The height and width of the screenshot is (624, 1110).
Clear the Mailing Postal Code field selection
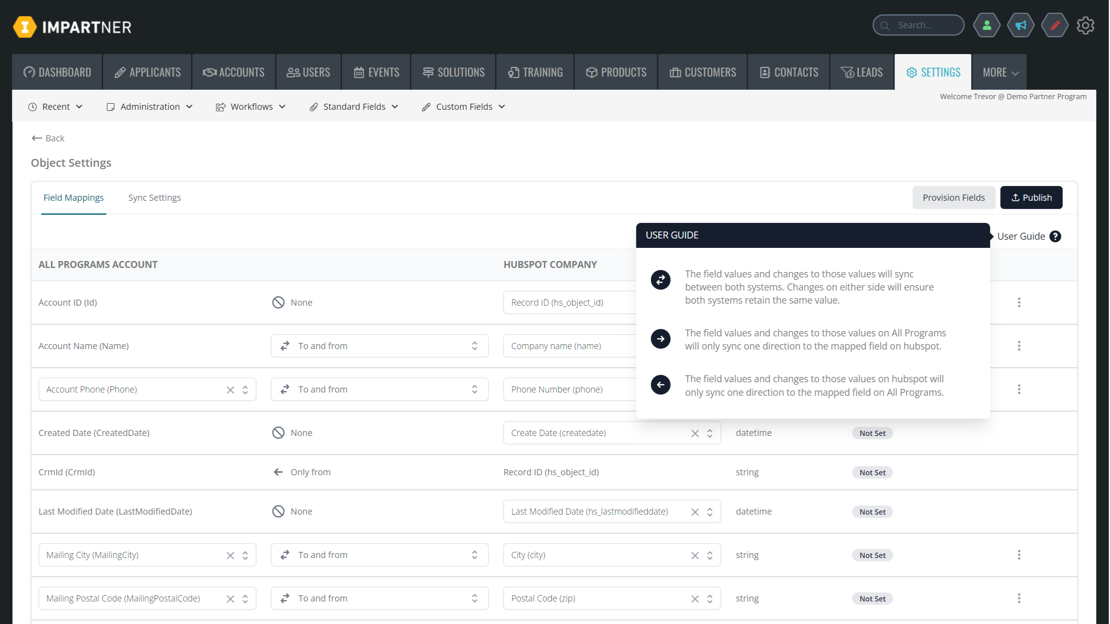[x=231, y=599]
